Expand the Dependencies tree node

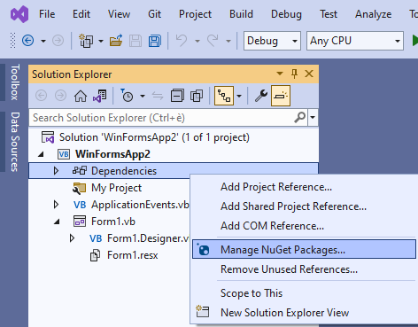pyautogui.click(x=56, y=171)
